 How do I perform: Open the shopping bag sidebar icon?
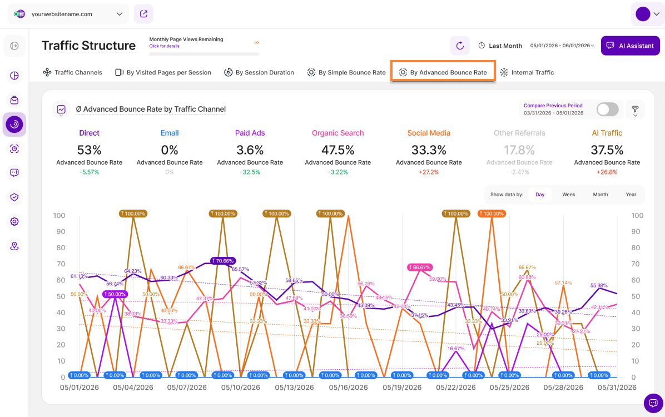click(14, 100)
